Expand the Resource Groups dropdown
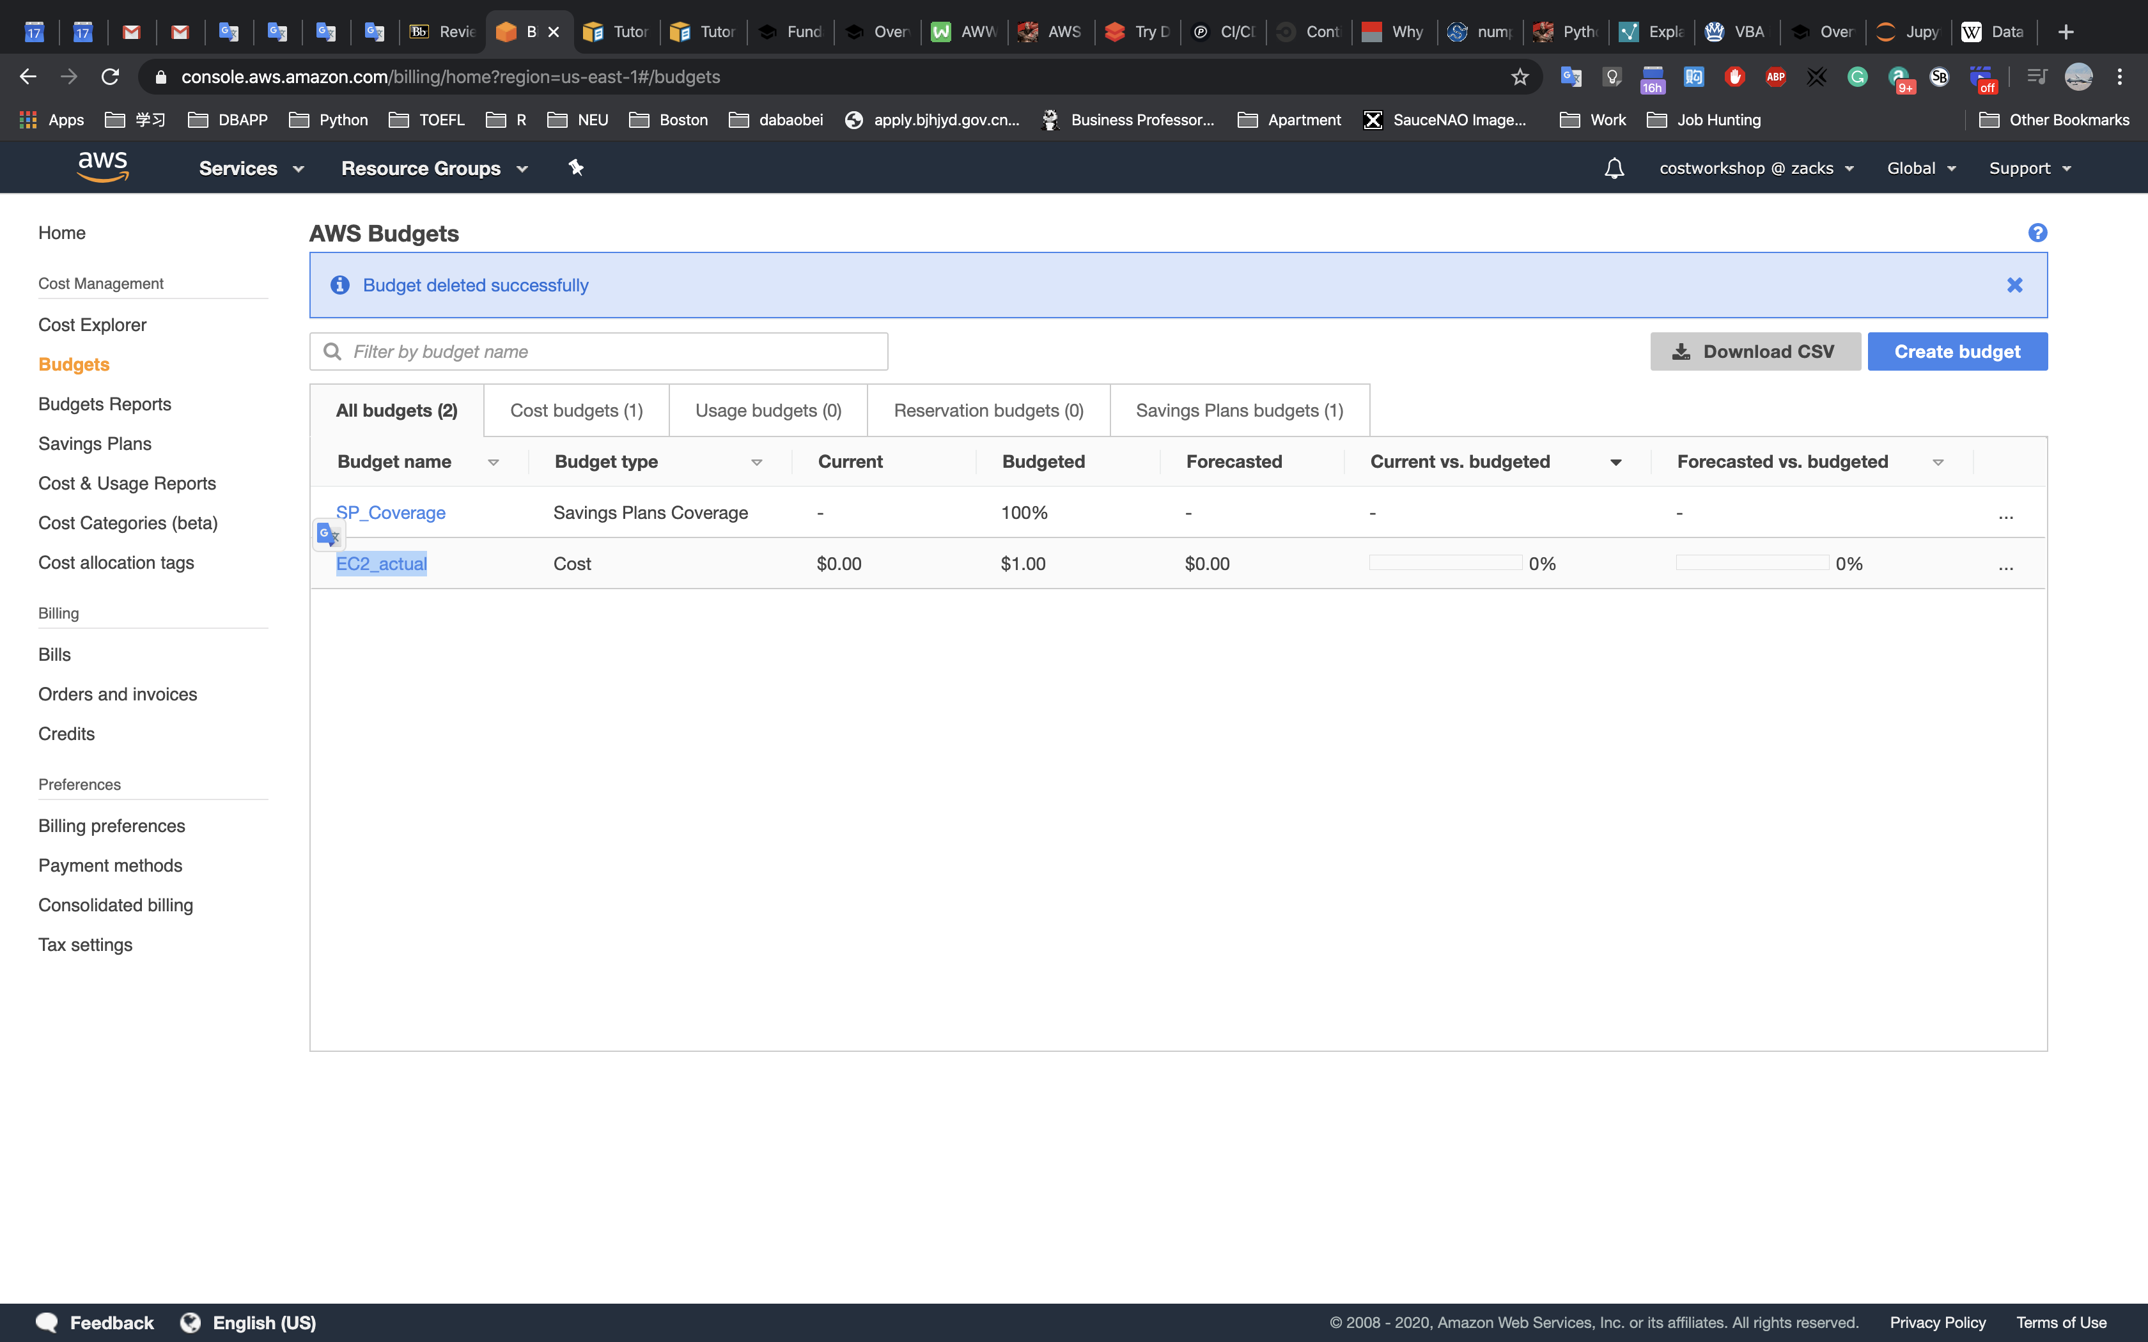2148x1342 pixels. click(x=434, y=169)
